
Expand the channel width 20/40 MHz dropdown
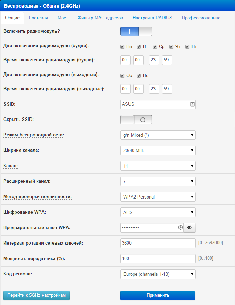pos(158,150)
